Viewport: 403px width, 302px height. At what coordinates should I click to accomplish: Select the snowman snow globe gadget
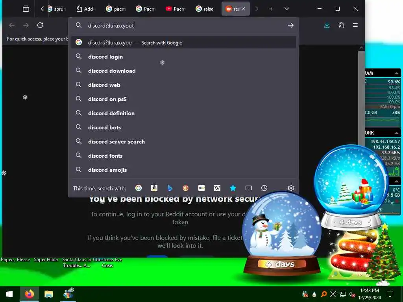coord(282,234)
